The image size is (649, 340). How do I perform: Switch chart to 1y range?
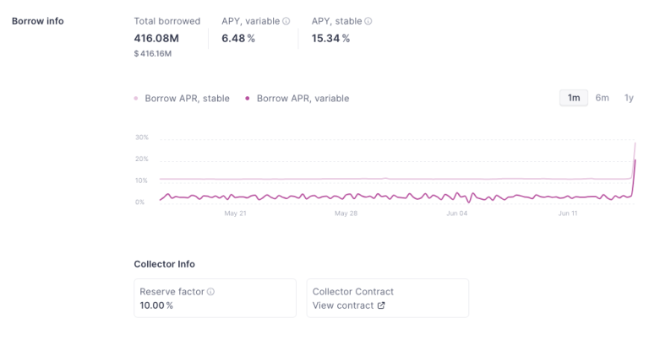tap(629, 98)
